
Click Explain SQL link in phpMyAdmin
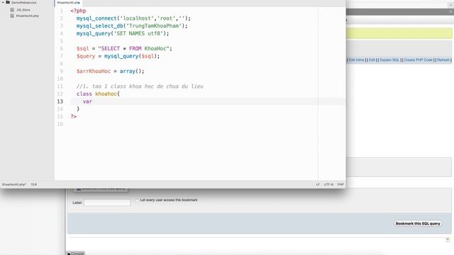pos(389,60)
